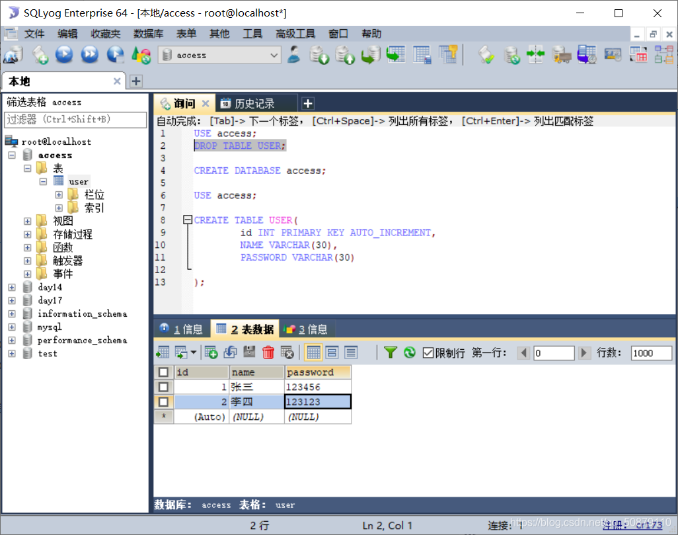Click the format query checkmark icon
Screen dimensions: 678x535
tap(486, 55)
